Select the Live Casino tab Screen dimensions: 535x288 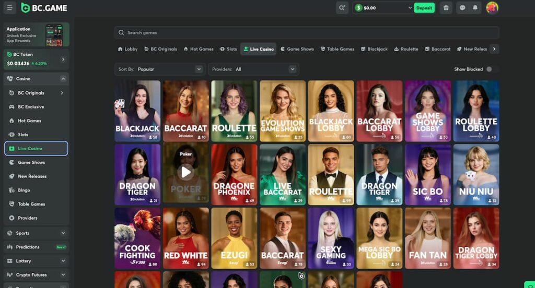(258, 49)
